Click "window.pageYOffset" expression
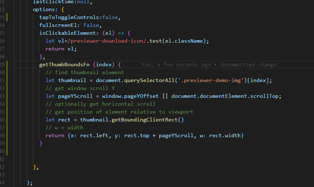Screen dimensions: 314x187 pos(130,96)
